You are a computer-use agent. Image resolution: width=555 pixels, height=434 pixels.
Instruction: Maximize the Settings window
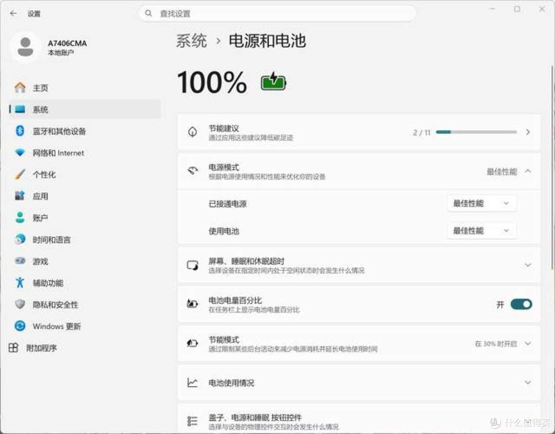coord(517,9)
